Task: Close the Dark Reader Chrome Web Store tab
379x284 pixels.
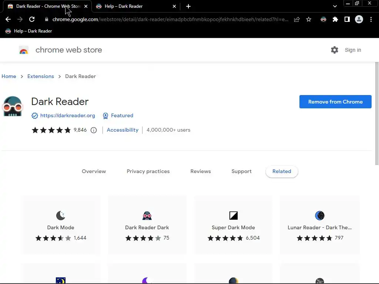Action: pos(86,7)
